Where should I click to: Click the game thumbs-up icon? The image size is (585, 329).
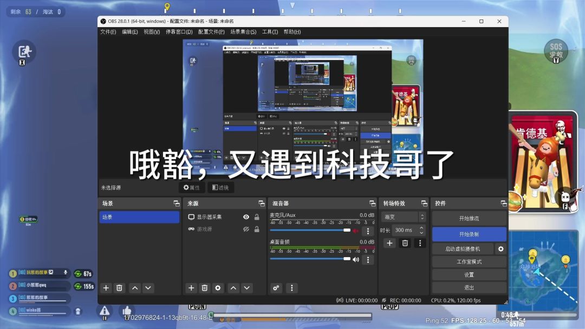click(x=127, y=311)
